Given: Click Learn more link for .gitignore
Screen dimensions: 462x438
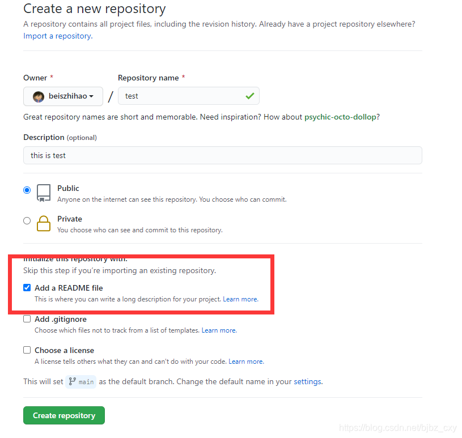Looking at the screenshot, I should point(219,330).
